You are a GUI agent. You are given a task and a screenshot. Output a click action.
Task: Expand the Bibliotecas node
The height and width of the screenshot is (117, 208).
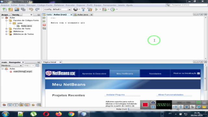(x=6, y=32)
